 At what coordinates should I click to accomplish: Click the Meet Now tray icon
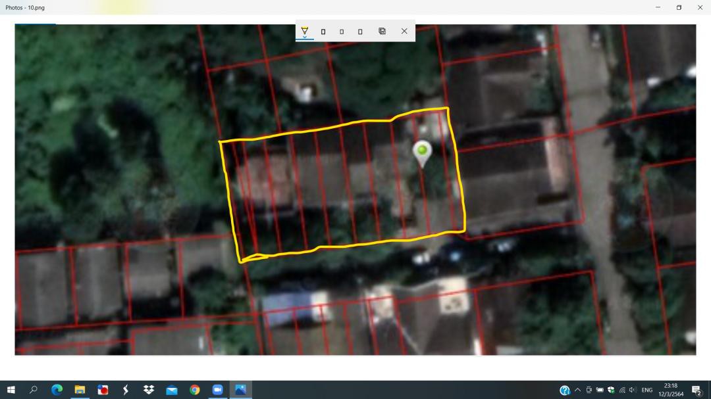point(589,390)
